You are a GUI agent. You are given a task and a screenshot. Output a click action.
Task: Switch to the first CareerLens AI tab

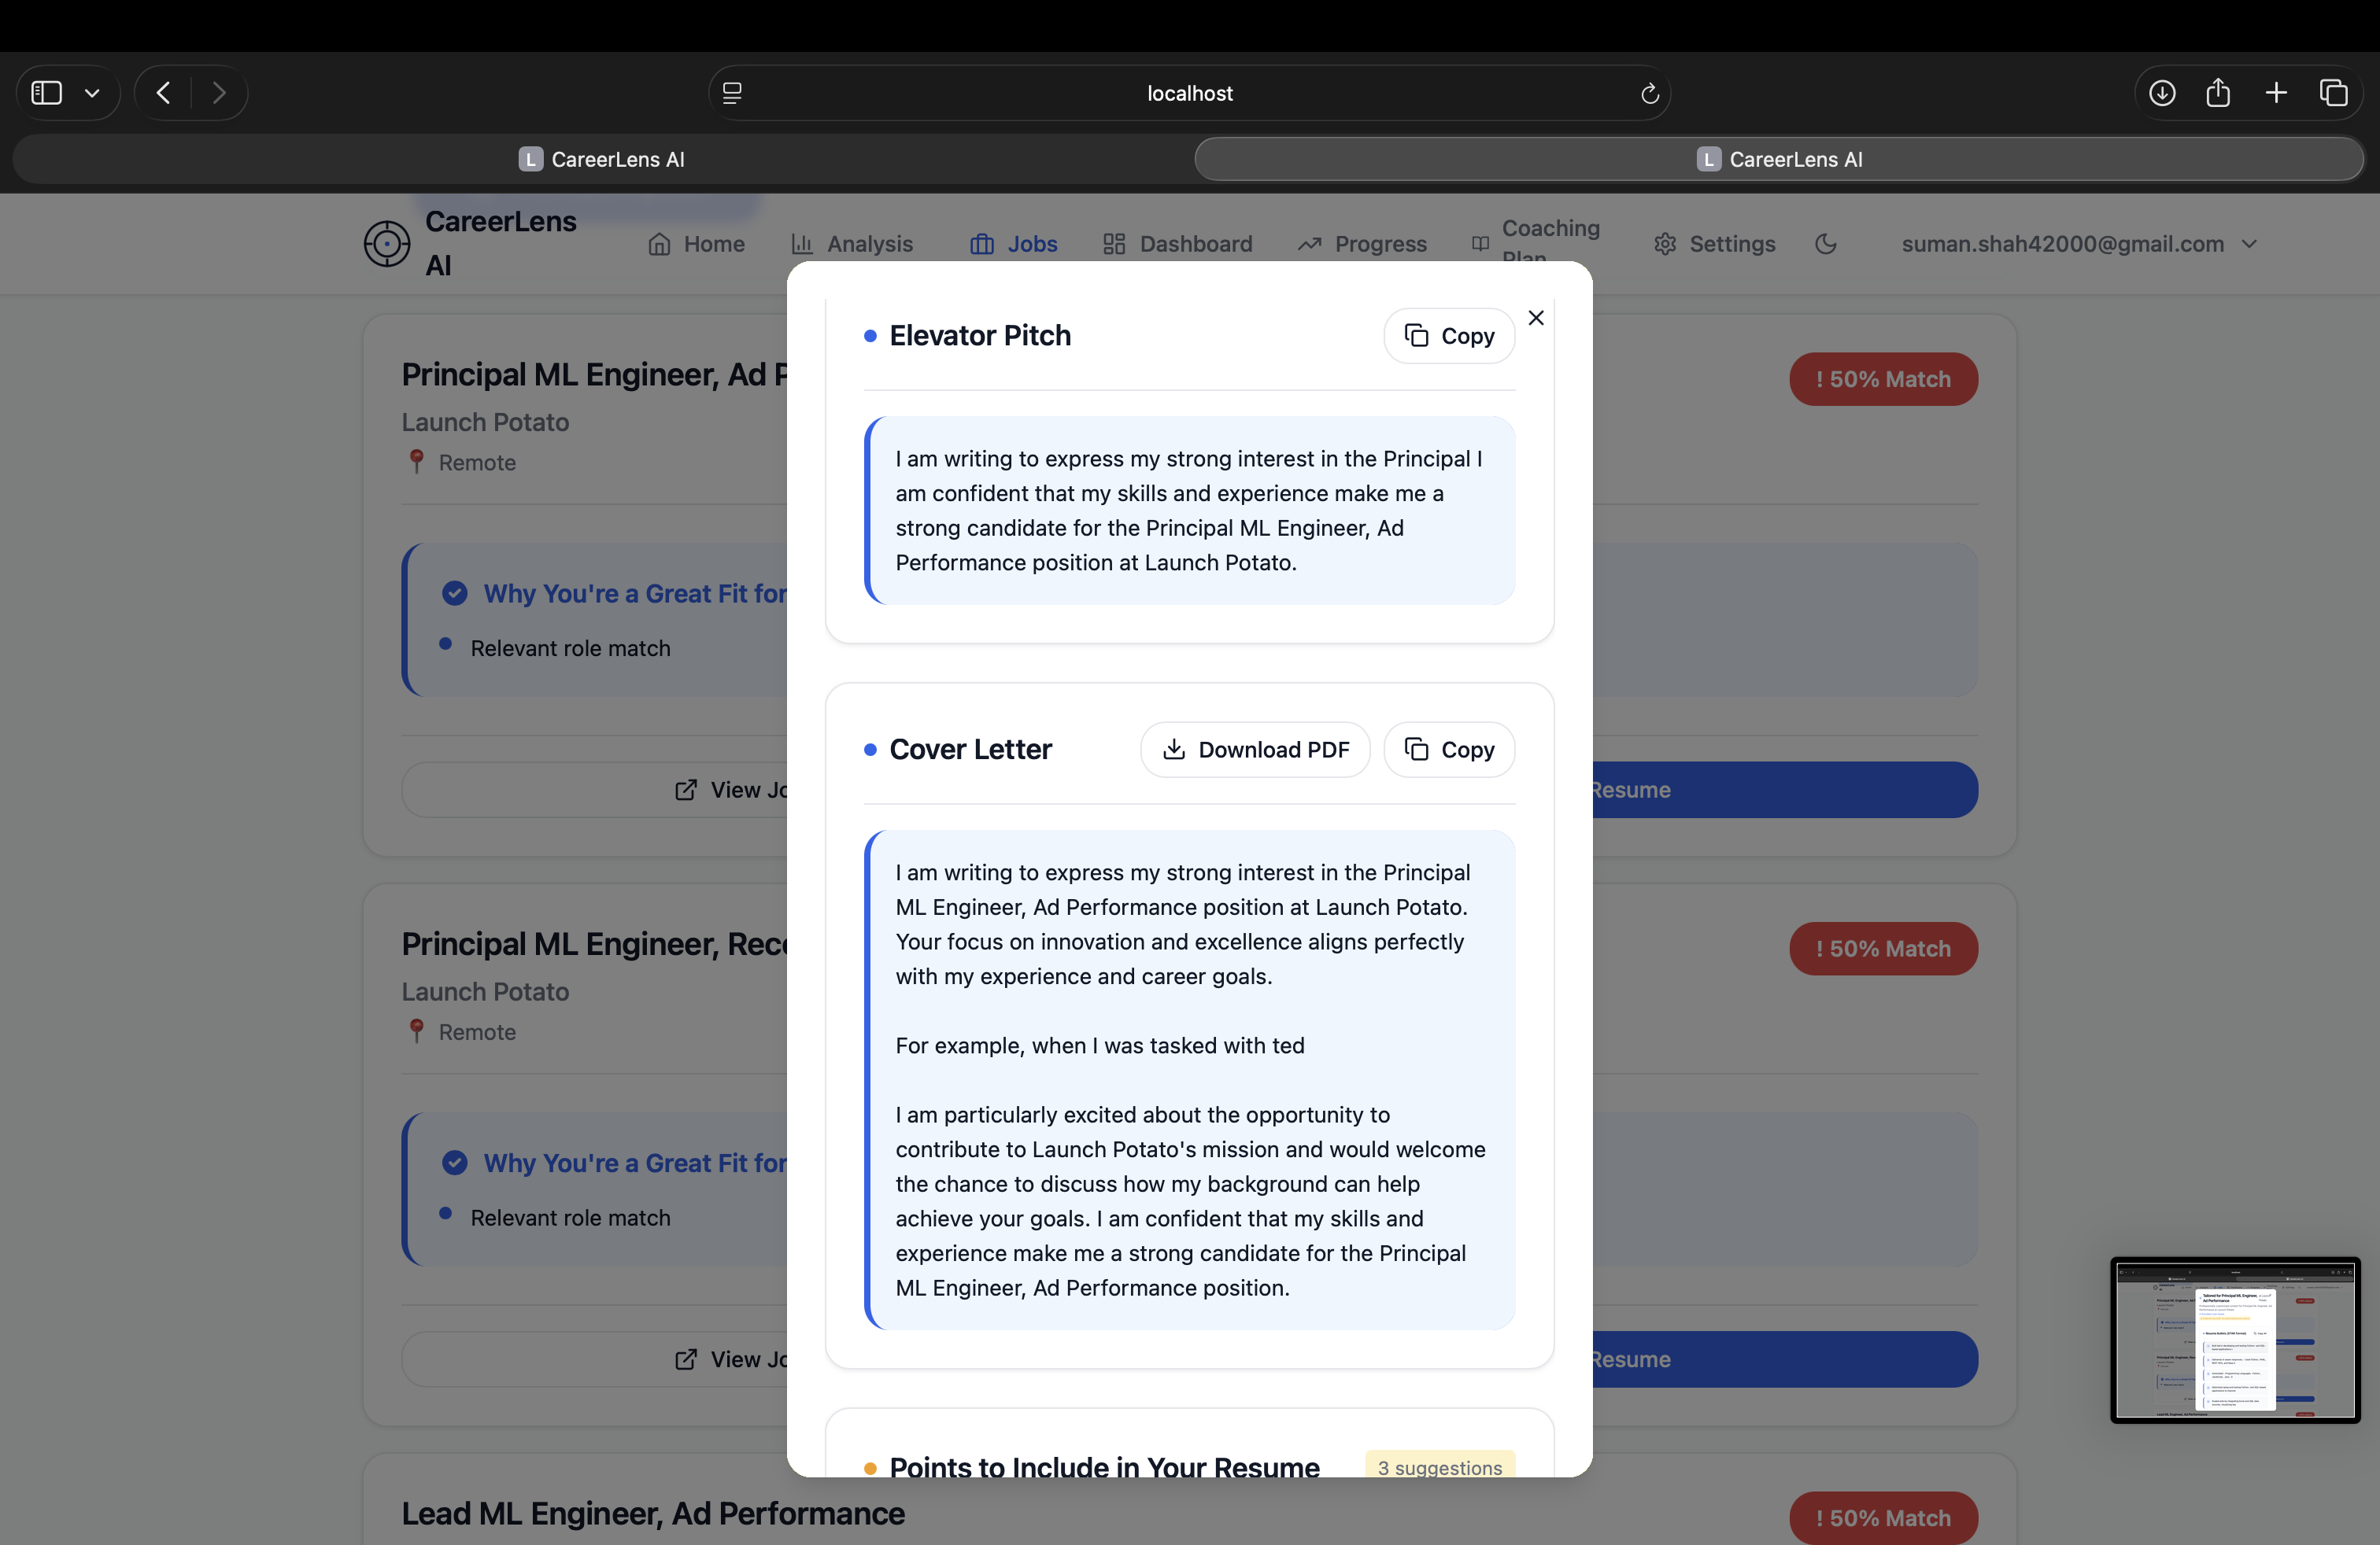[x=602, y=159]
